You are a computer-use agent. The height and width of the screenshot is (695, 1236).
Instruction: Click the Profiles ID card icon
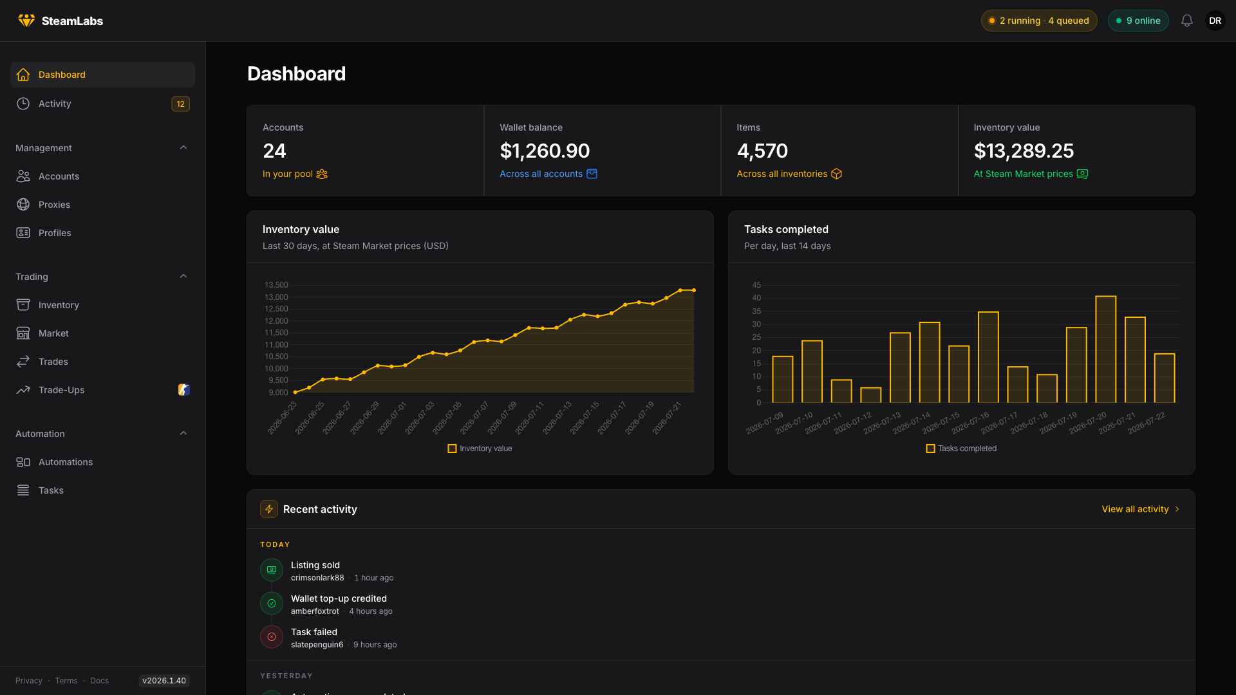[23, 233]
